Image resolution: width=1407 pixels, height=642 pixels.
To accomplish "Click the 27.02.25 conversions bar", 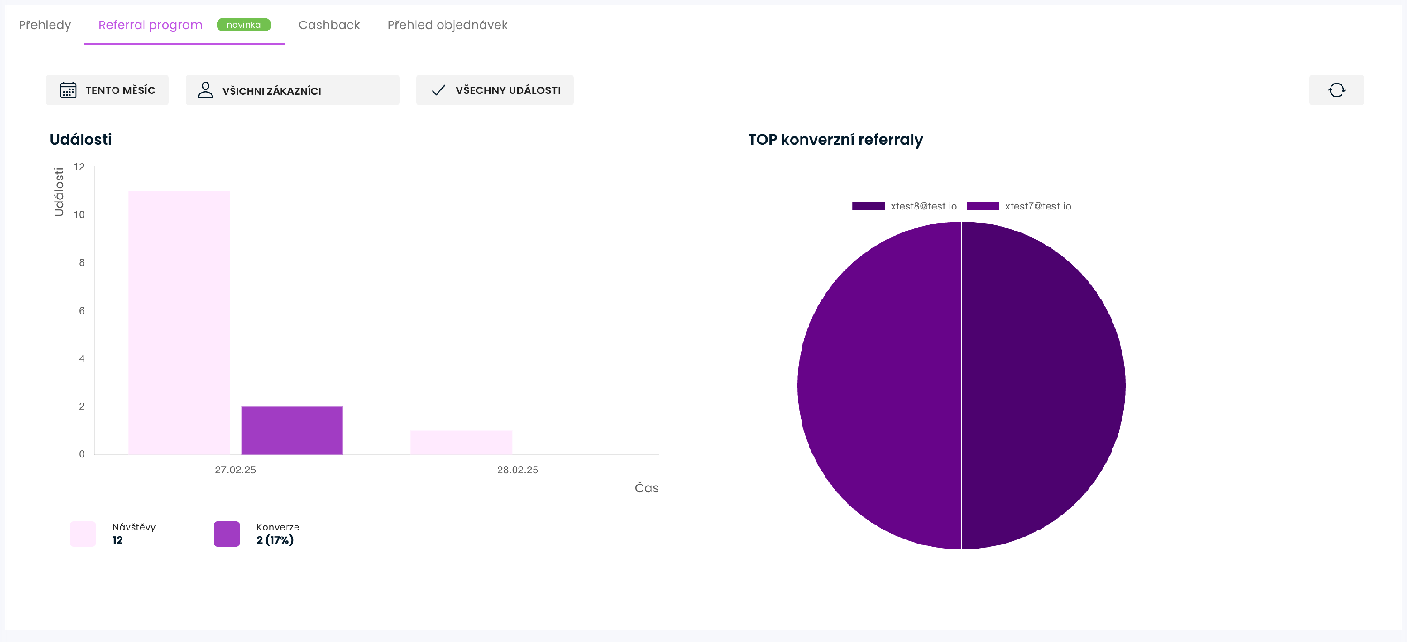I will pyautogui.click(x=292, y=430).
